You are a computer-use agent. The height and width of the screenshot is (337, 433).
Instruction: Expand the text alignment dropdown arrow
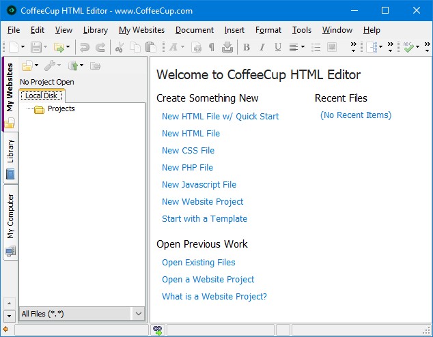(x=303, y=47)
